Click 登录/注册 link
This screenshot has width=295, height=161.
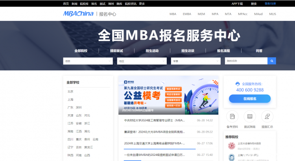click(270, 4)
